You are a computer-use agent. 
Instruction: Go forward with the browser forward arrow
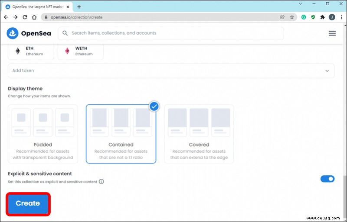coord(16,17)
